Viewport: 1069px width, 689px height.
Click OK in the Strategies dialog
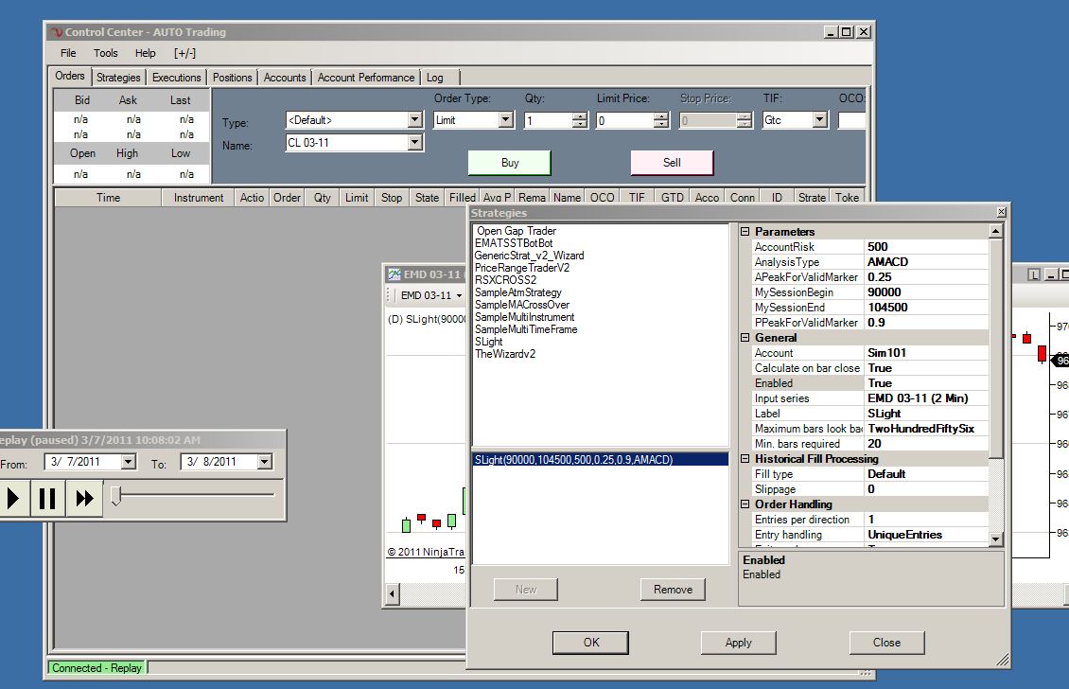point(591,643)
